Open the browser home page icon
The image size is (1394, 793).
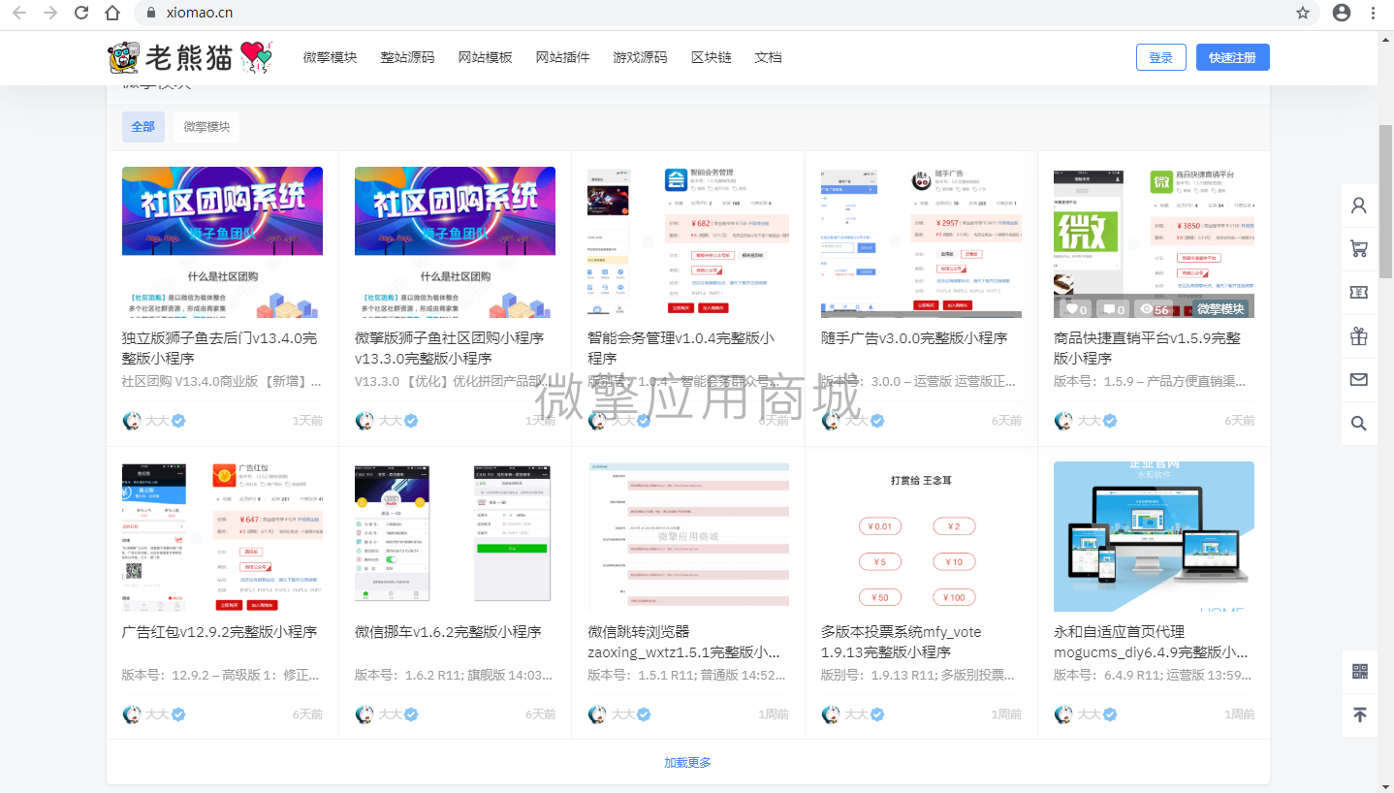click(x=112, y=13)
